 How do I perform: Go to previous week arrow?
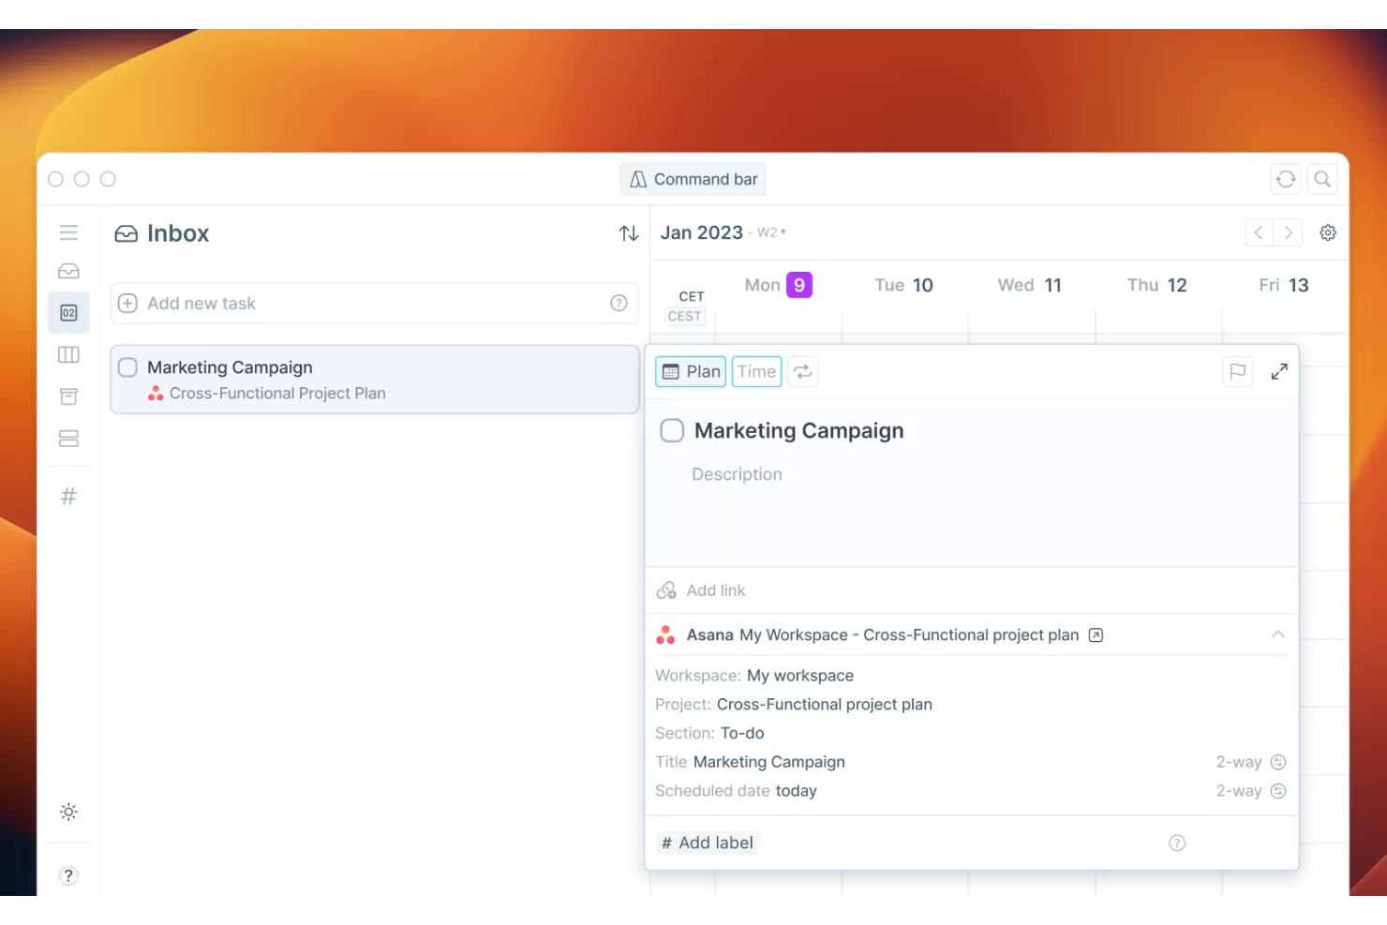[x=1259, y=232]
